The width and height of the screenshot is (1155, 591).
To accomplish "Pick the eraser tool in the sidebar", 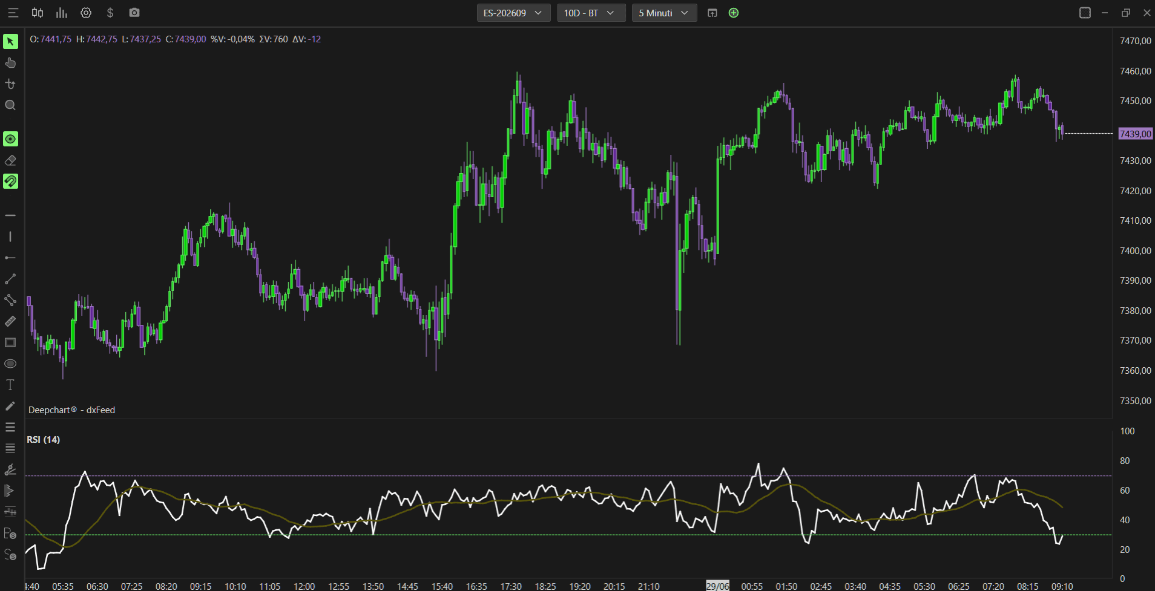I will point(10,160).
